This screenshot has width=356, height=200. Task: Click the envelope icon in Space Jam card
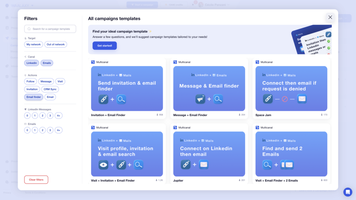pos(302,99)
